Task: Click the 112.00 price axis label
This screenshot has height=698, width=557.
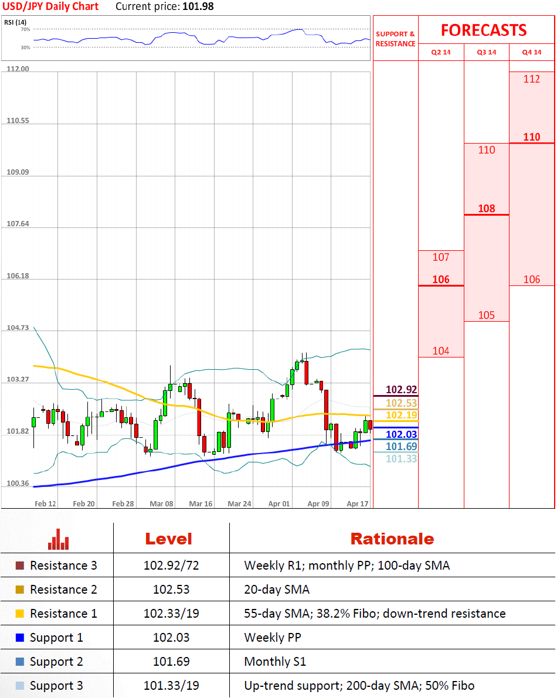Action: (18, 69)
